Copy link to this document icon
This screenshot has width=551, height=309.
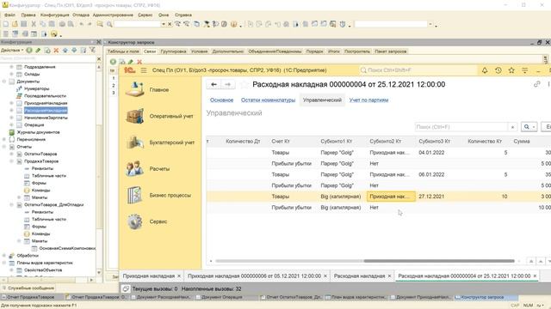(x=536, y=84)
